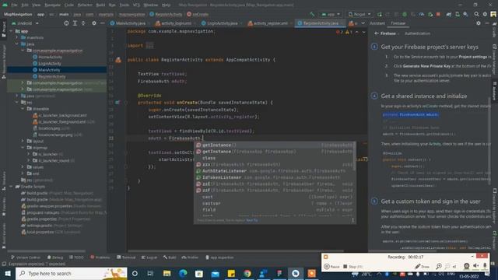This screenshot has height=280, width=498.
Task: Go back with Firebase arrow in assistant panel
Action: [377, 33]
